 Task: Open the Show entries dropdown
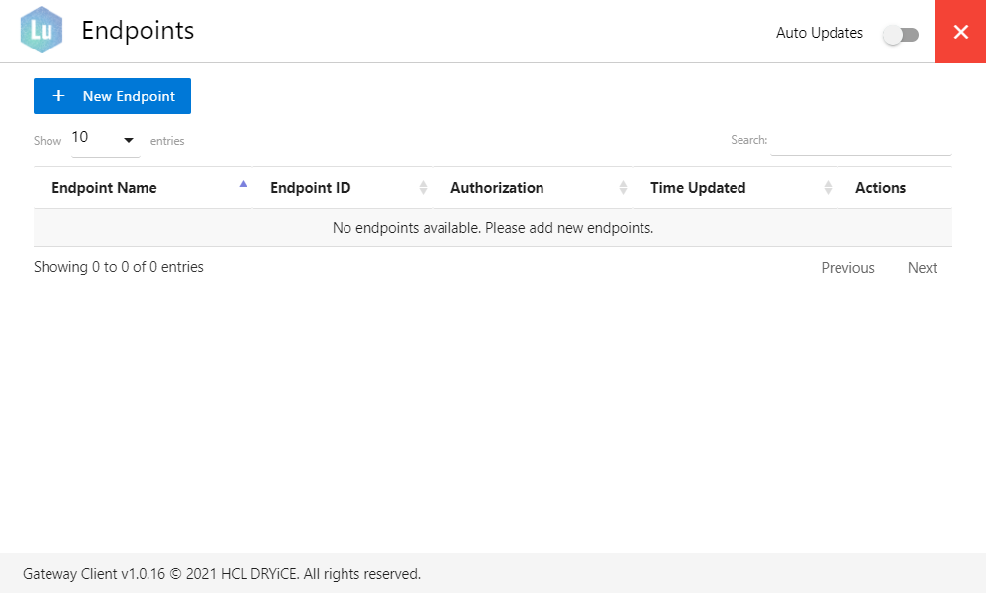pos(105,138)
